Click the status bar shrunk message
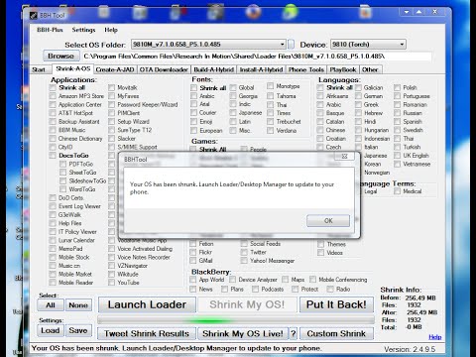The width and height of the screenshot is (476, 357). 177,348
